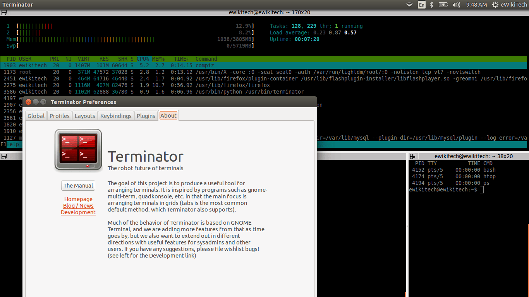Click the battery status indicator
529x297 pixels.
pyautogui.click(x=443, y=5)
